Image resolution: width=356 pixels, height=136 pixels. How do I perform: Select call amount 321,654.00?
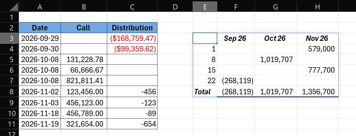click(x=84, y=124)
